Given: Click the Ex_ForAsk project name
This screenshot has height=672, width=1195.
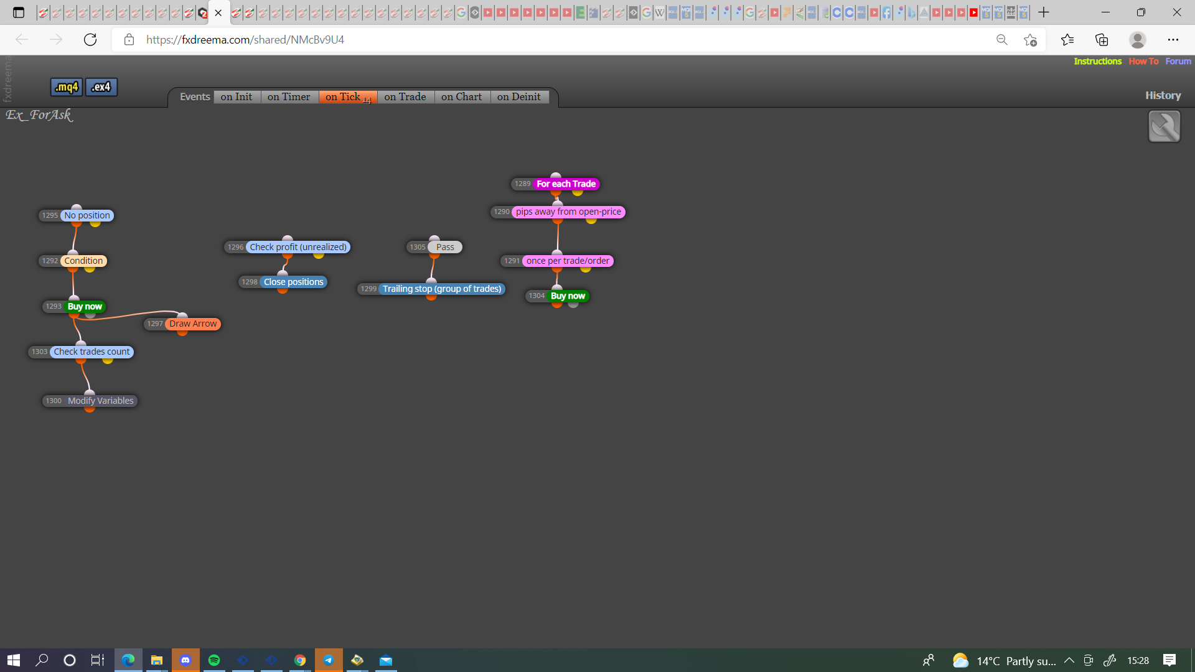Looking at the screenshot, I should (x=39, y=115).
